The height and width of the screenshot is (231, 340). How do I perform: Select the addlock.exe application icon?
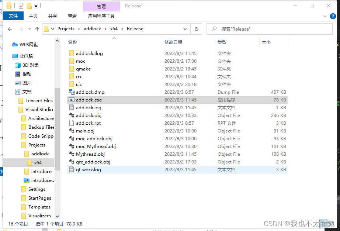(x=72, y=100)
